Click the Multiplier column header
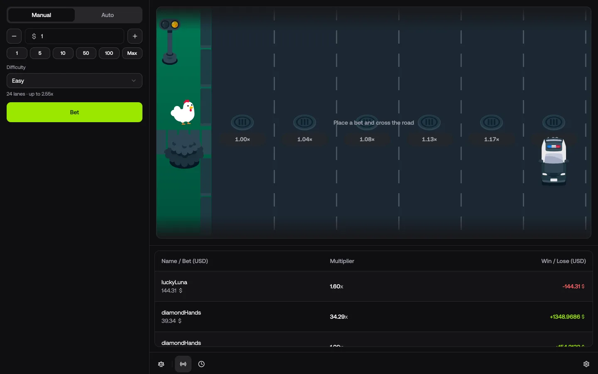 [342, 261]
